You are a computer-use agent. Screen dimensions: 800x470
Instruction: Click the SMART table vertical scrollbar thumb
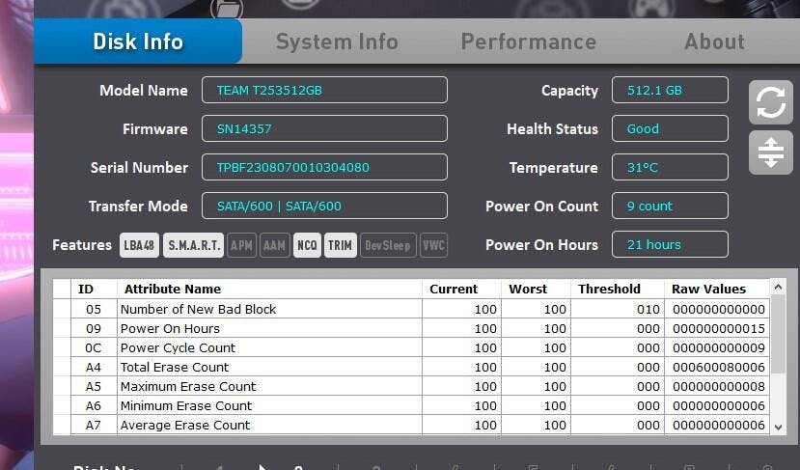778,334
